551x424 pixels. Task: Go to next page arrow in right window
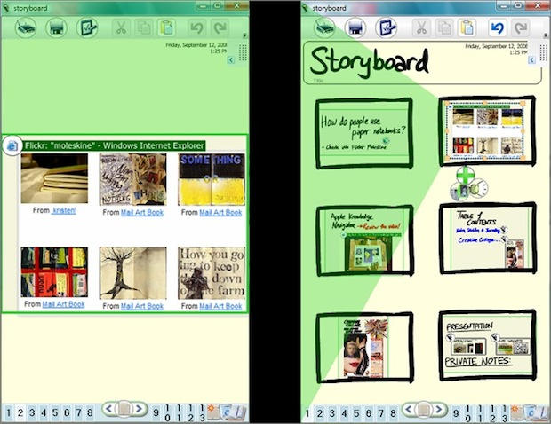[x=439, y=409]
